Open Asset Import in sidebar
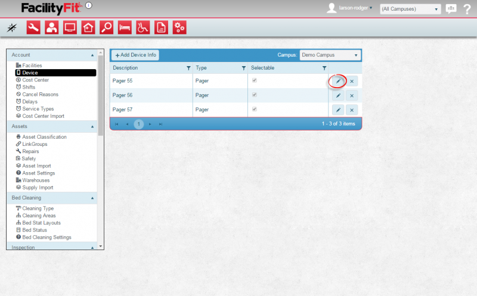The image size is (477, 296). [x=36, y=166]
